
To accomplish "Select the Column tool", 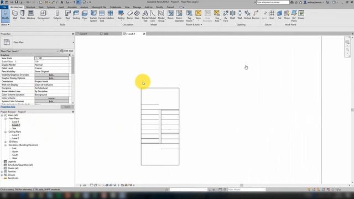I will pyautogui.click(x=57, y=15).
